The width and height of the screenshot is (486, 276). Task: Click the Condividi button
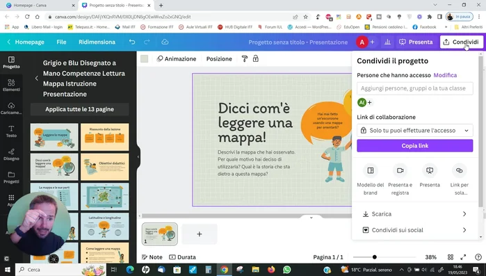[x=462, y=42]
